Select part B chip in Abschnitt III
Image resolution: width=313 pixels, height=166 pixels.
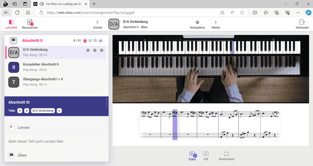point(27,111)
